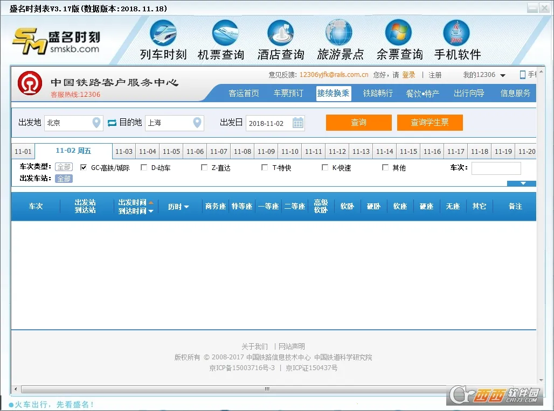Expand the filter panel blue arrow tab

[522, 183]
